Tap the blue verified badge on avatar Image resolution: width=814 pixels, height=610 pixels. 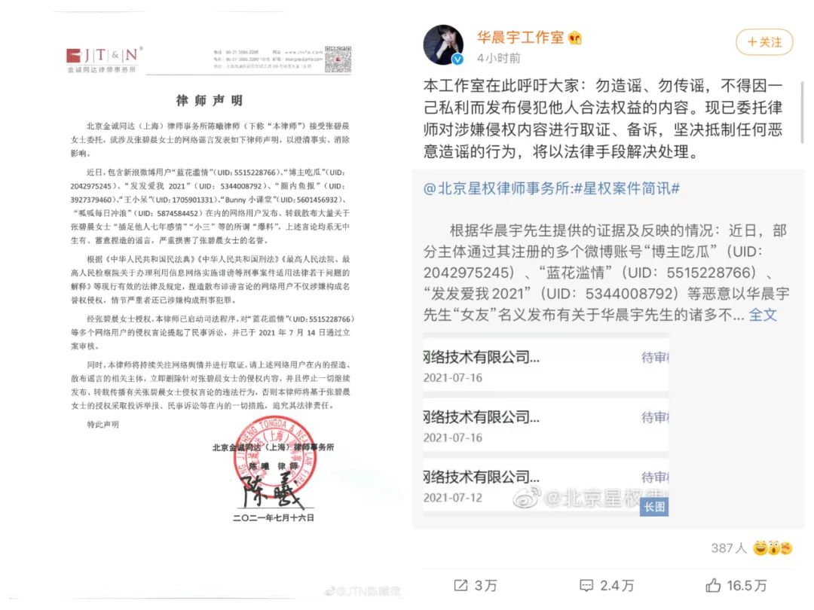point(457,59)
